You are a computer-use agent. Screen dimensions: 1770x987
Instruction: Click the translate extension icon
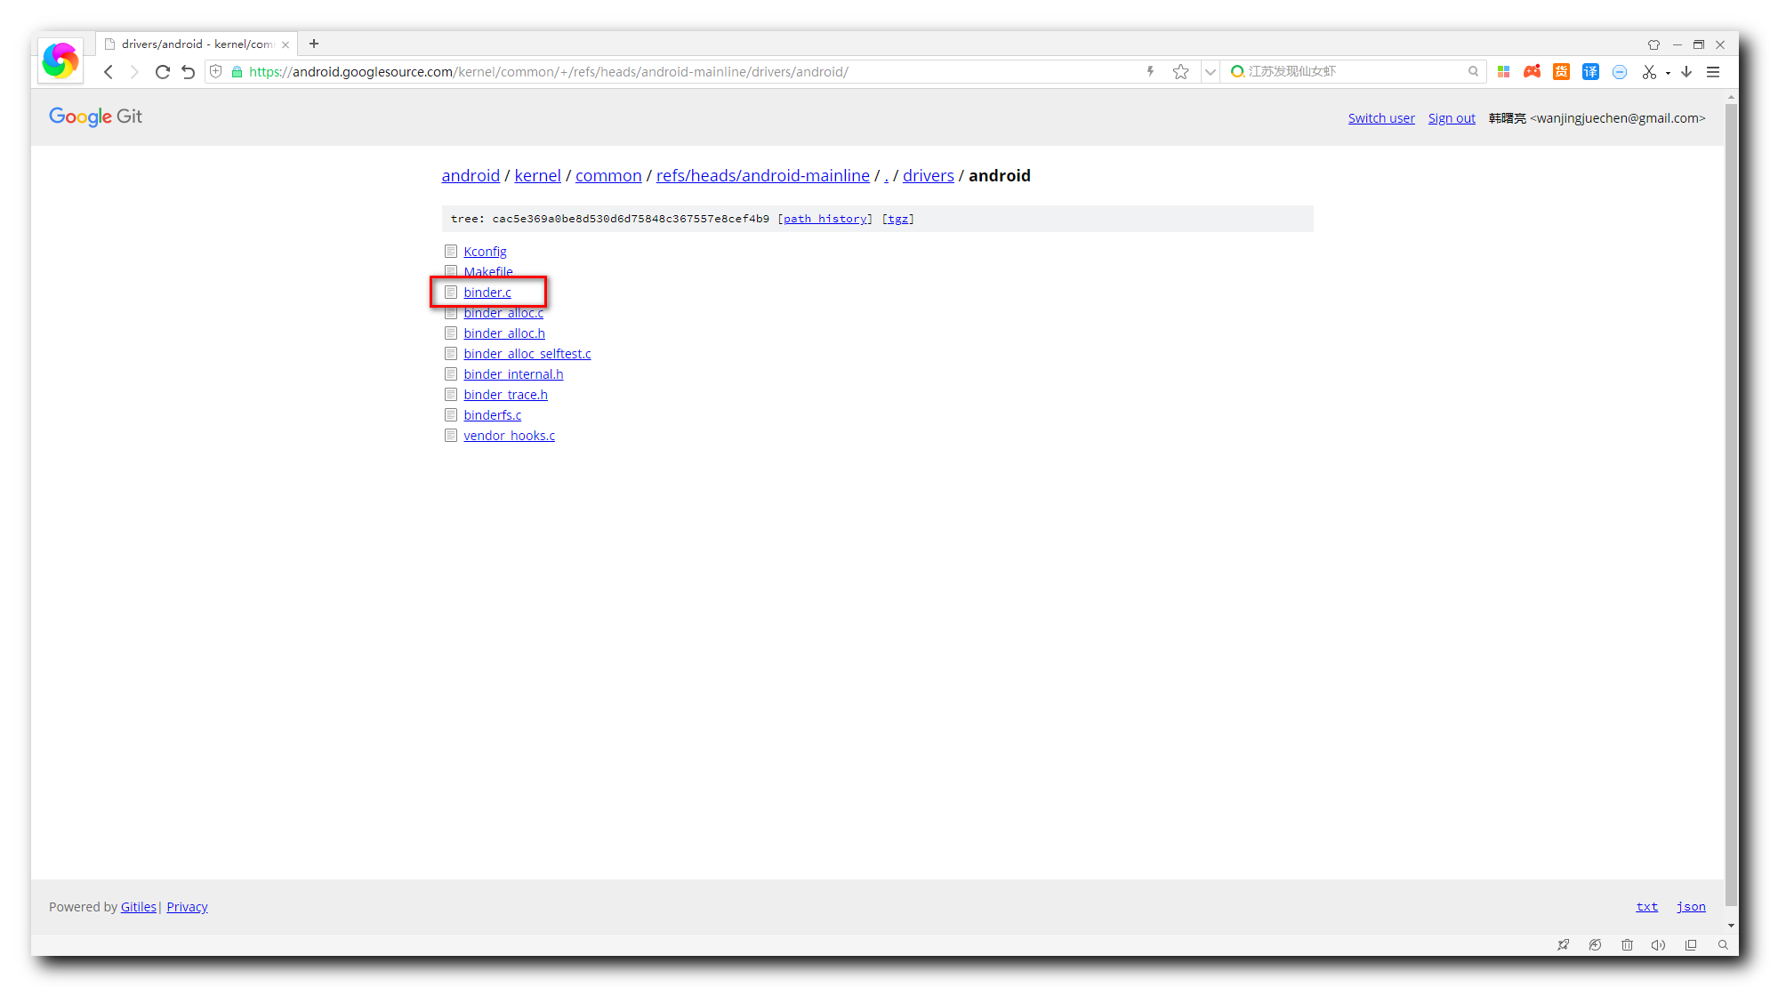pyautogui.click(x=1590, y=72)
